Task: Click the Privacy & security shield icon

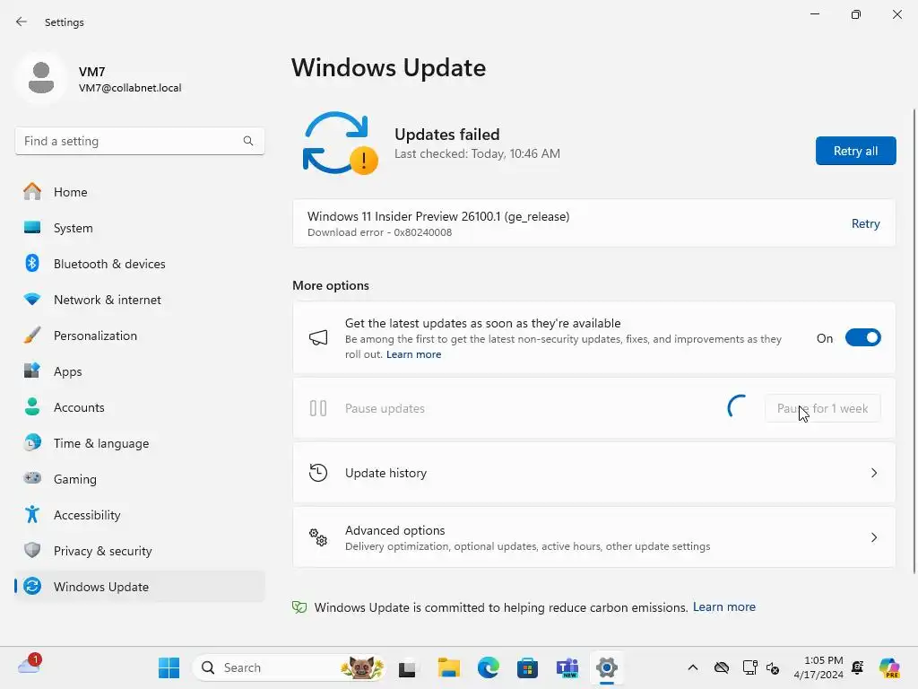Action: (x=32, y=550)
